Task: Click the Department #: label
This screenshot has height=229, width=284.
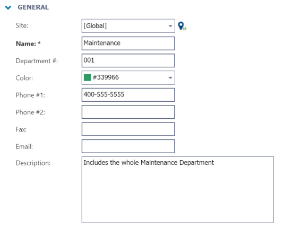Action: point(37,61)
